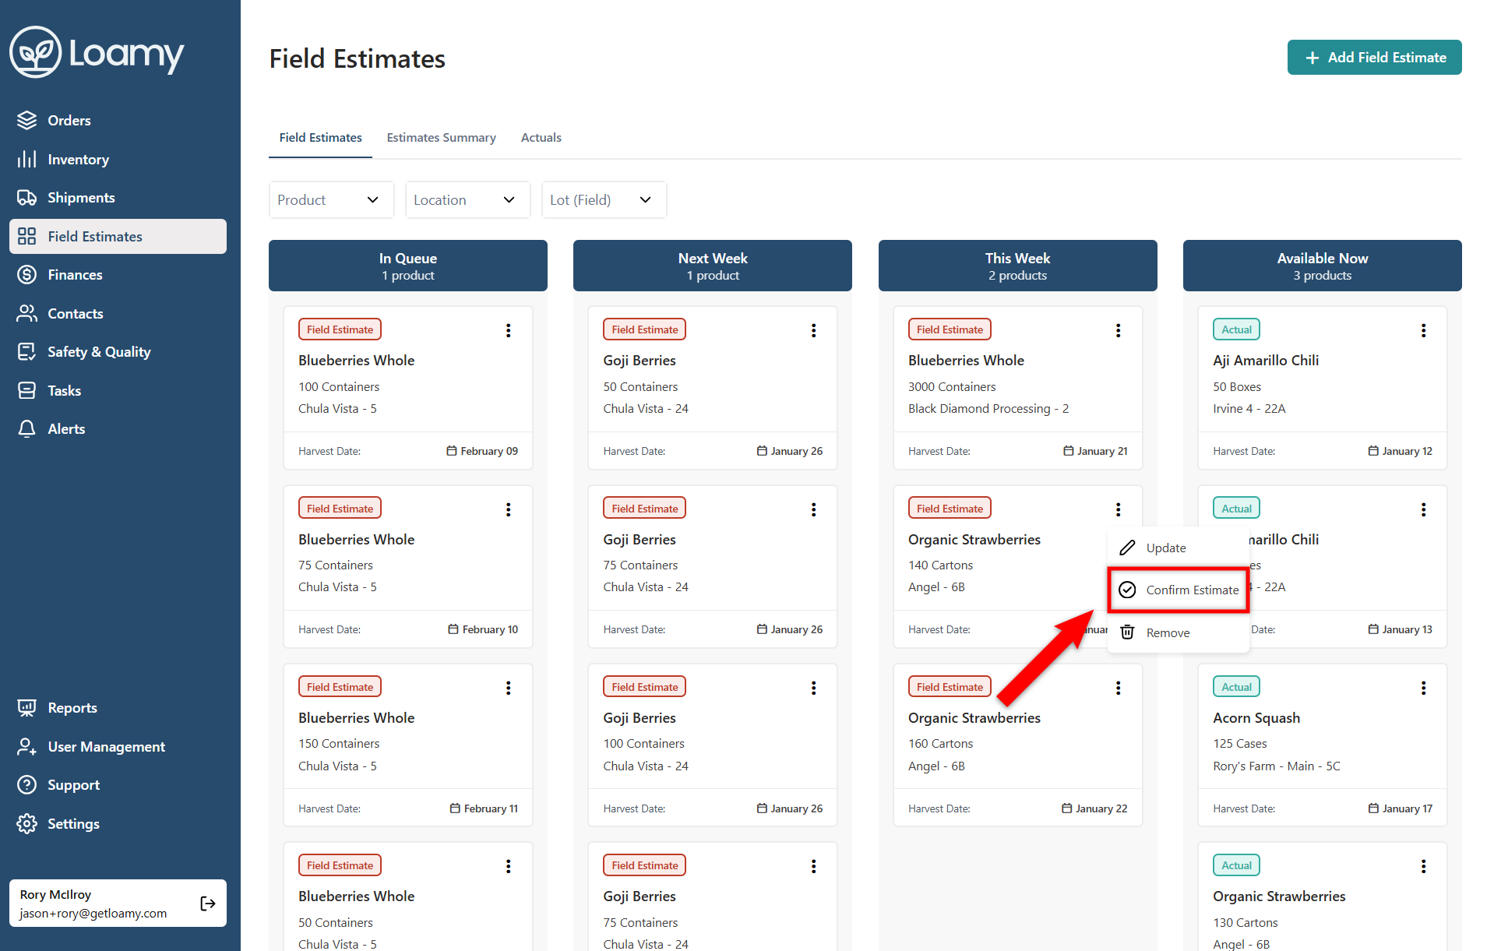Switch to the Actuals tab
Image resolution: width=1487 pixels, height=951 pixels.
541,138
